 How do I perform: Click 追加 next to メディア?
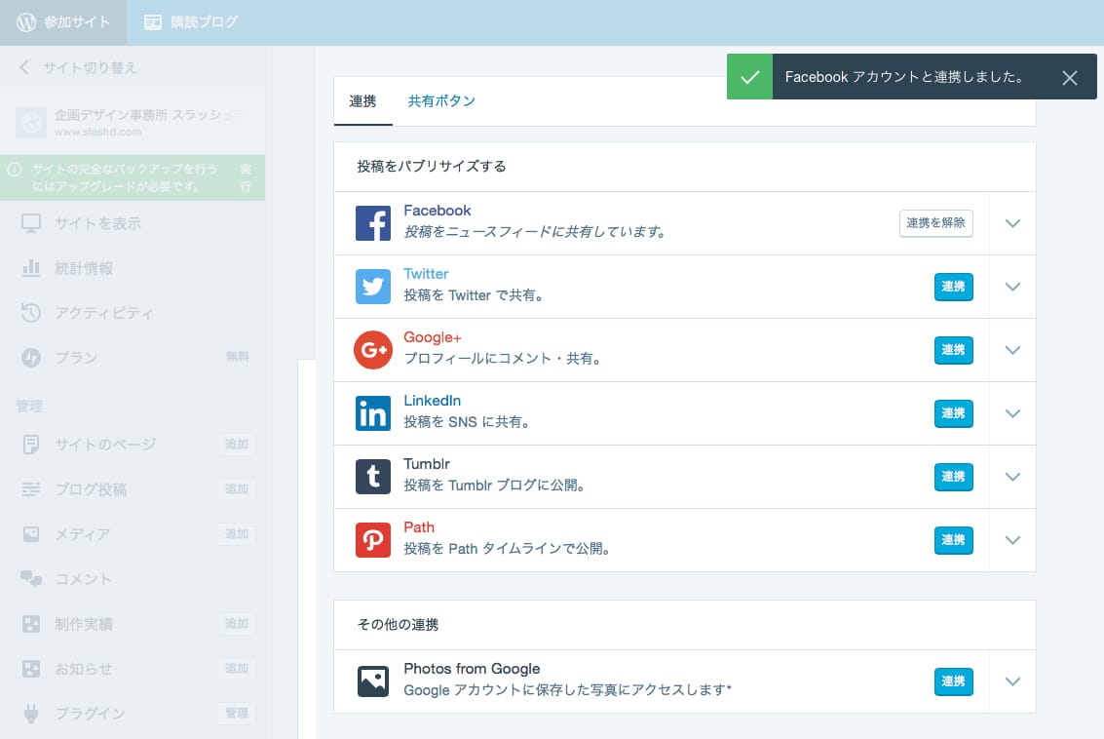237,534
